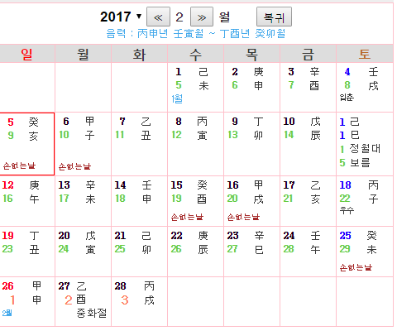Select February 20 date number
Viewport: 397px width, 331px height.
coord(64,236)
